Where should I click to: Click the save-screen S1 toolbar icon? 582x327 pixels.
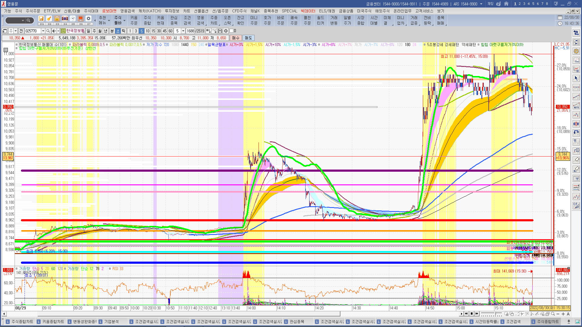click(x=42, y=19)
